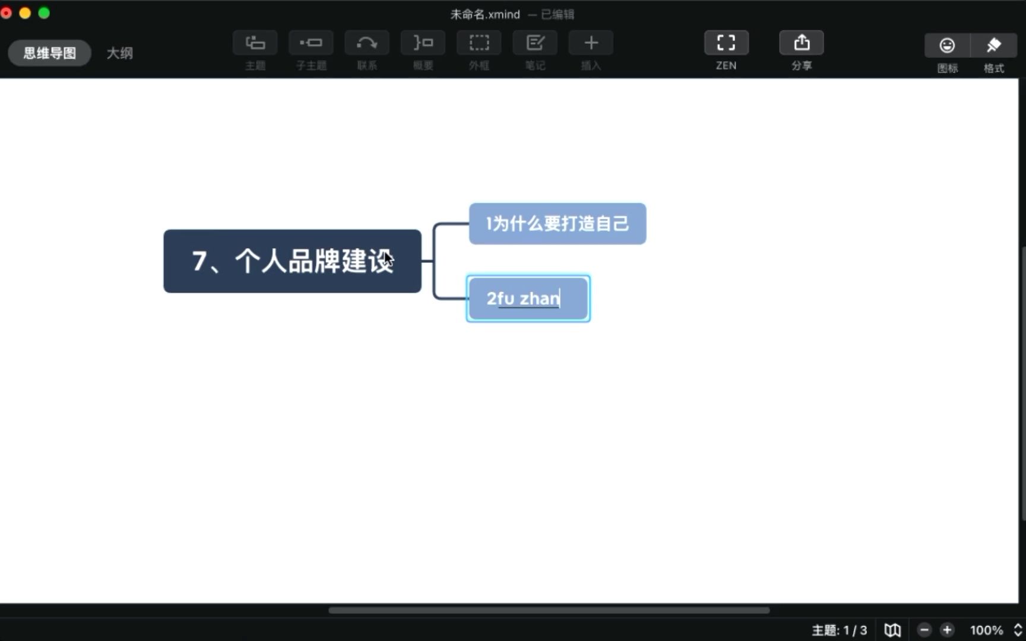The image size is (1026, 641).
Task: Click the horizontal scrollbar thumb
Action: click(x=549, y=610)
